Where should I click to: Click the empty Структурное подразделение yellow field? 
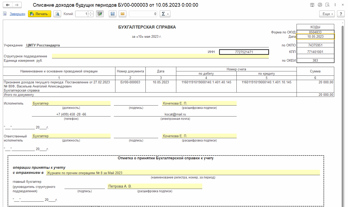coord(160,56)
